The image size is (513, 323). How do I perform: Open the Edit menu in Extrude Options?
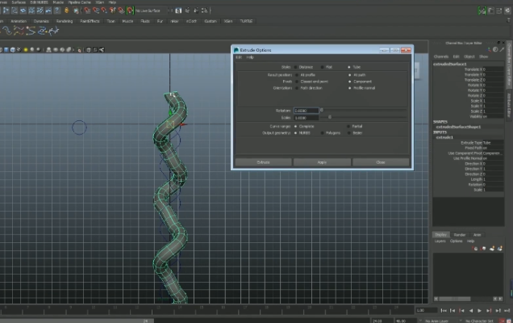tap(238, 57)
